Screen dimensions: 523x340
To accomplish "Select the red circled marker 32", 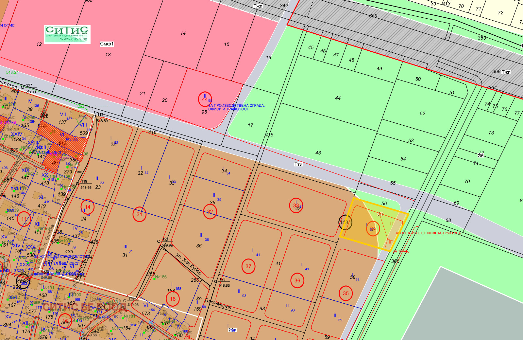I will [x=210, y=211].
